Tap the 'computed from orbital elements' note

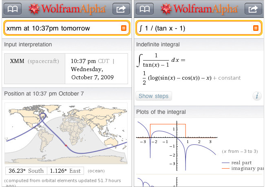(x=62, y=183)
